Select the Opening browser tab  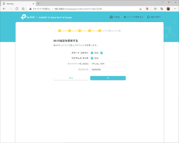pyautogui.click(x=18, y=4)
